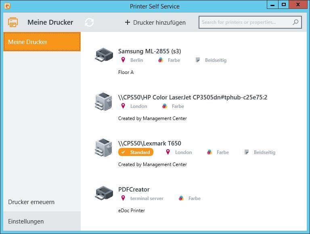Click color icon in Lexmark T650 row
The width and height of the screenshot is (310, 234).
pos(209,152)
